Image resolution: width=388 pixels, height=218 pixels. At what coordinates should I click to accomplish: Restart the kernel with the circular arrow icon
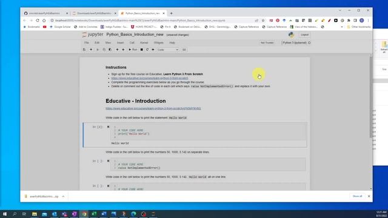tap(147, 50)
